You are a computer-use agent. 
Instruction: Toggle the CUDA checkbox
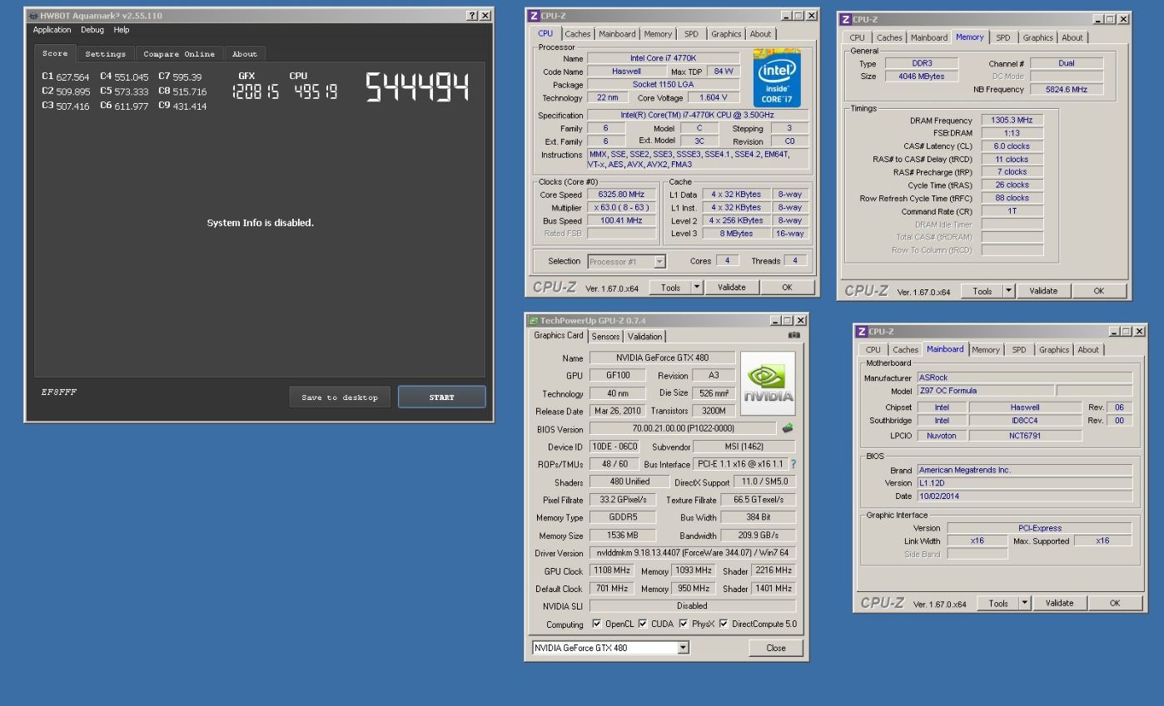(x=641, y=624)
